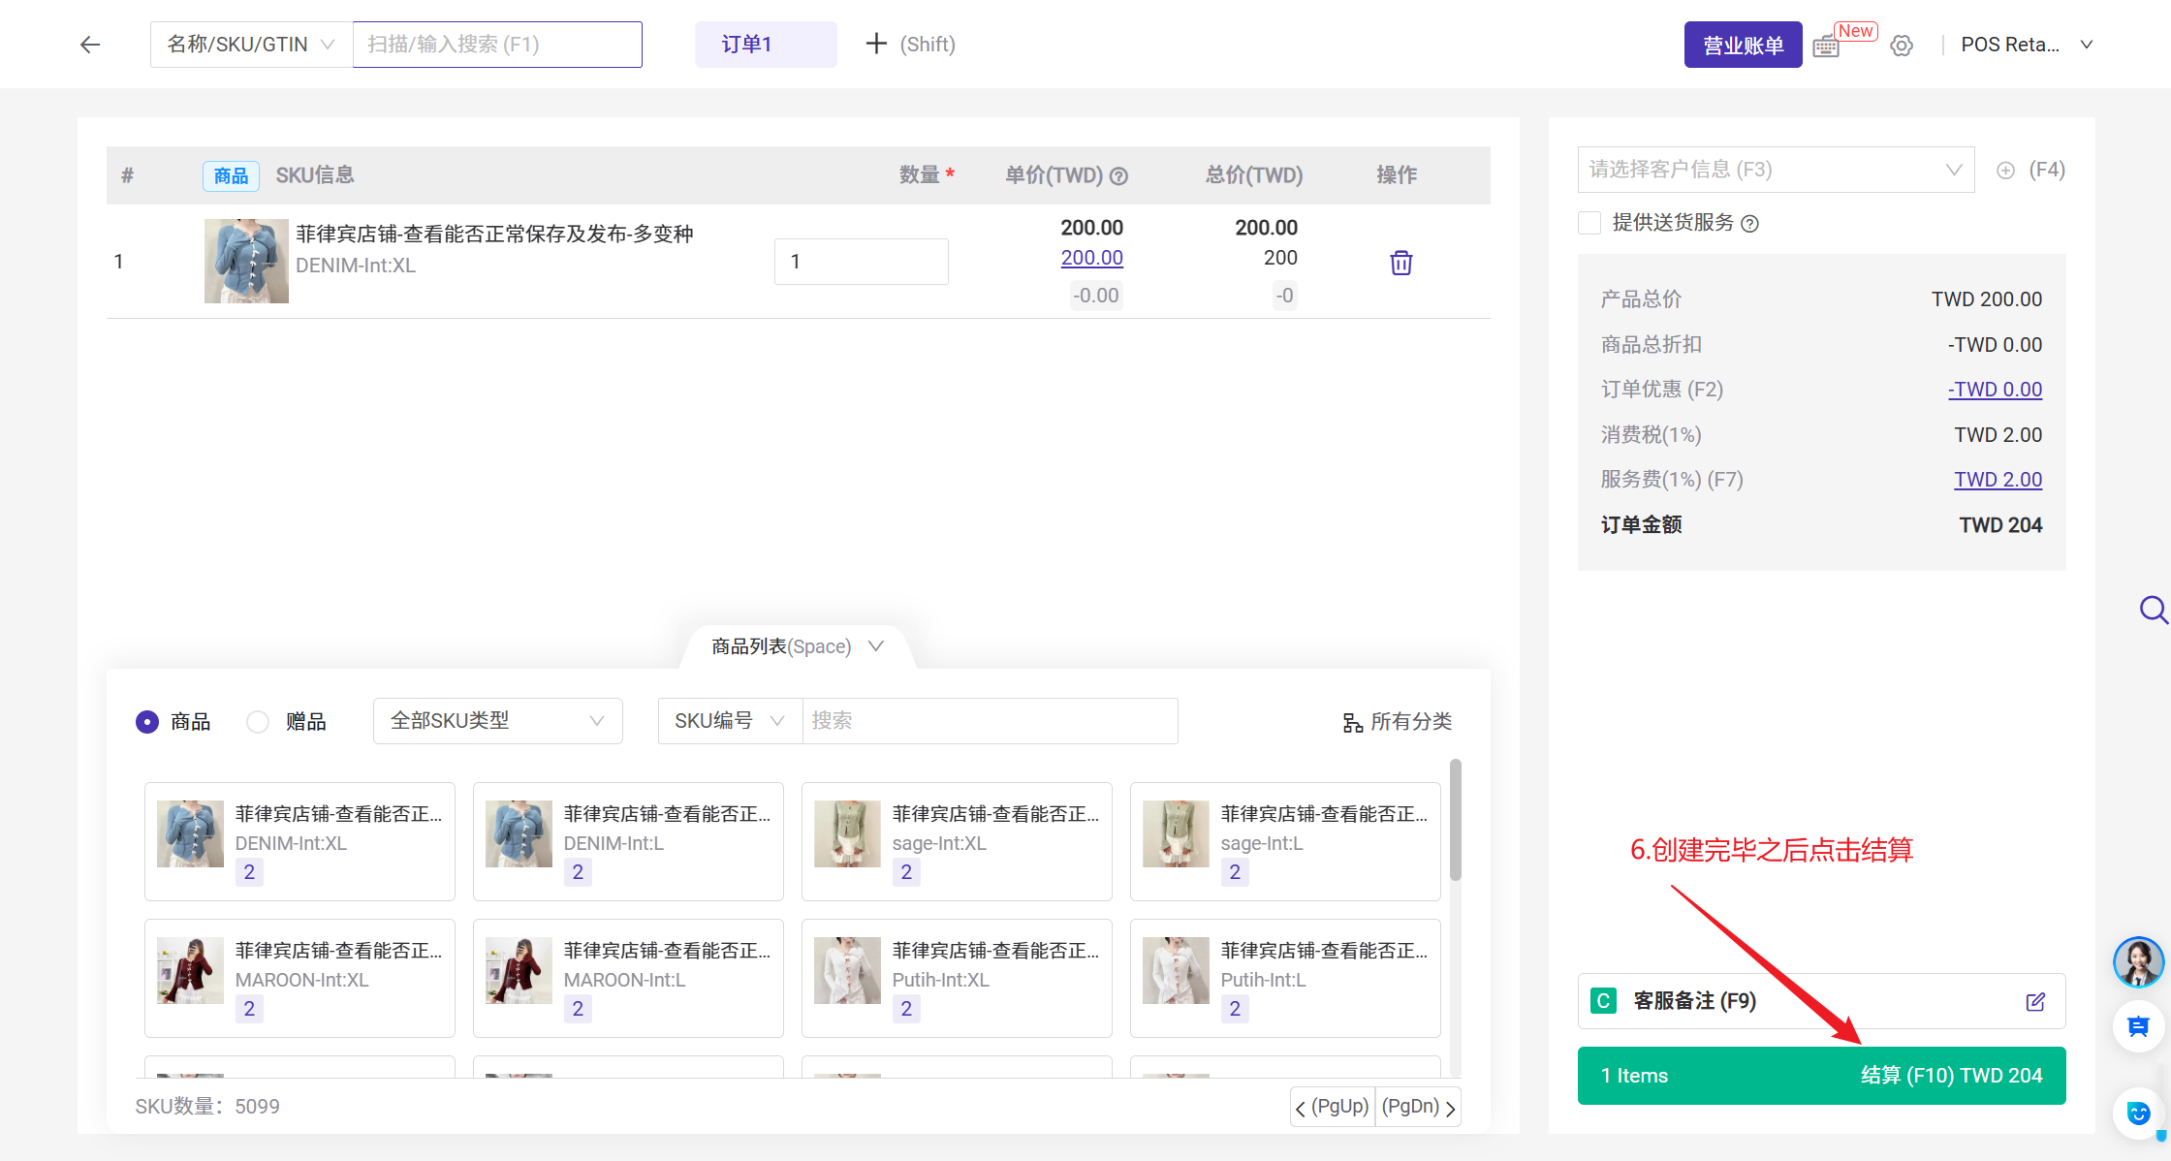The width and height of the screenshot is (2171, 1161).
Task: Select the 赠品 radio button
Action: tap(258, 722)
